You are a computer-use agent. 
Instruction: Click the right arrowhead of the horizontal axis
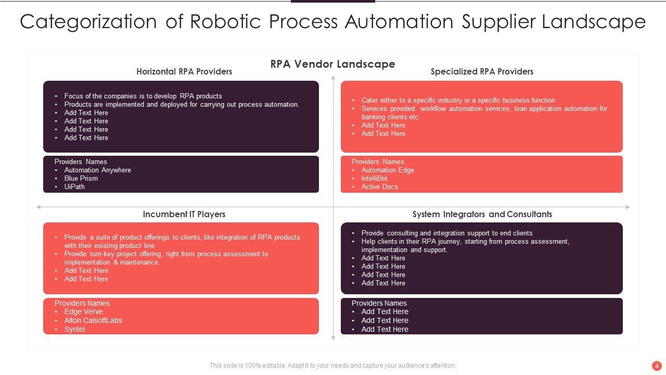[627, 207]
